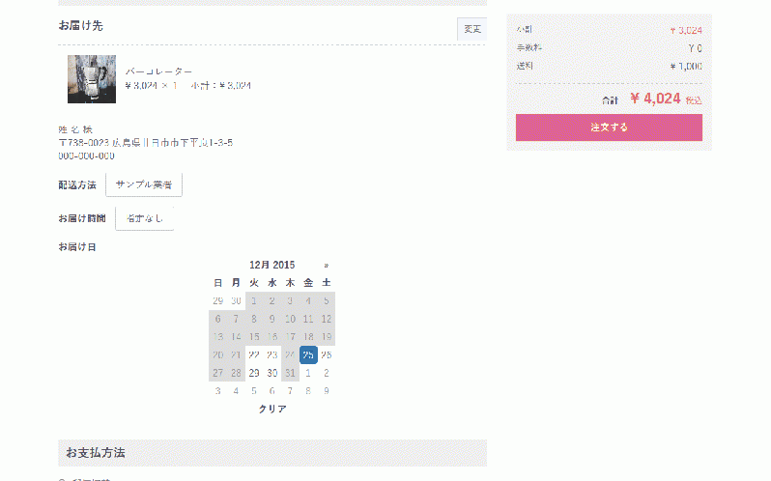Screen dimensions: 771x481
Task: Select the first payment method radio button
Action: [62, 479]
